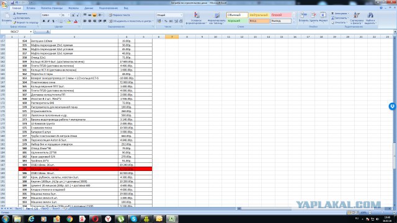Open fill color dropdown arrow
This screenshot has height=223, width=397.
(72, 22)
